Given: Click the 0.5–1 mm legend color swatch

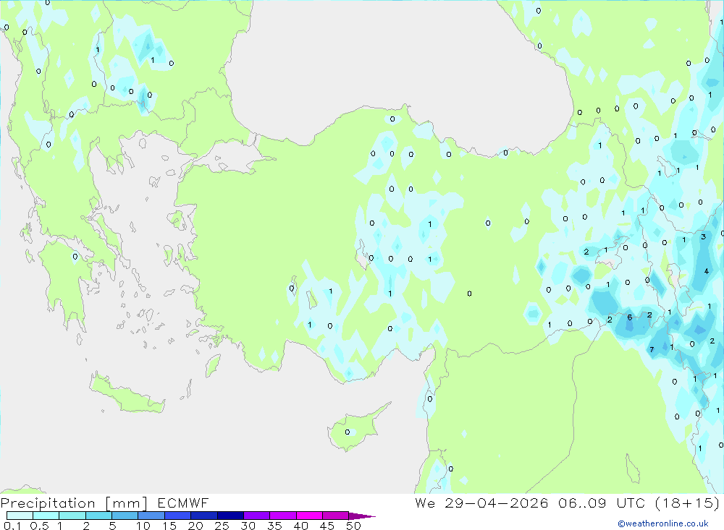Looking at the screenshot, I should 46,516.
